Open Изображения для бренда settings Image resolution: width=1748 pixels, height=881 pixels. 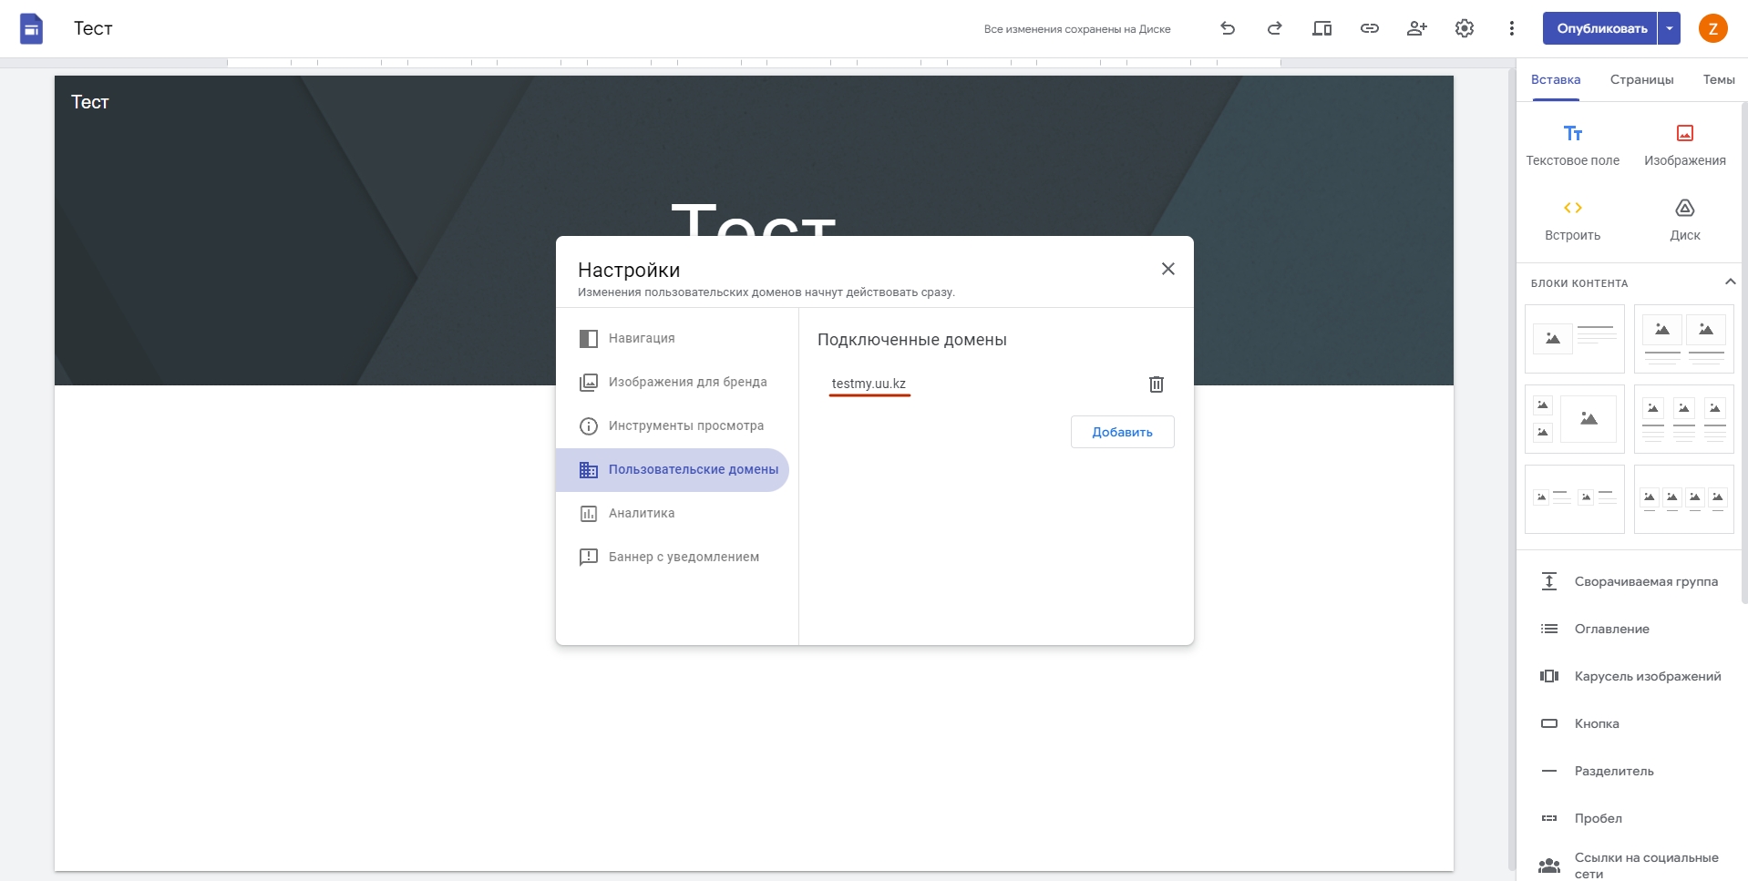(x=673, y=382)
